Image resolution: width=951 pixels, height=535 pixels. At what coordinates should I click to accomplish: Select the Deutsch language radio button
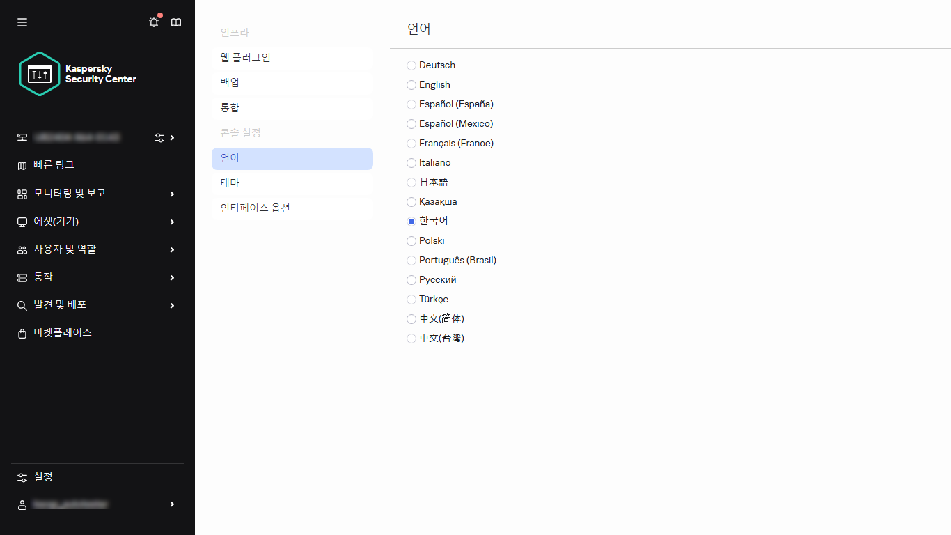click(x=411, y=65)
